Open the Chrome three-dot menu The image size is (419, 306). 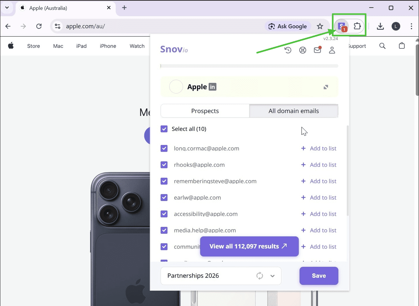click(x=411, y=26)
